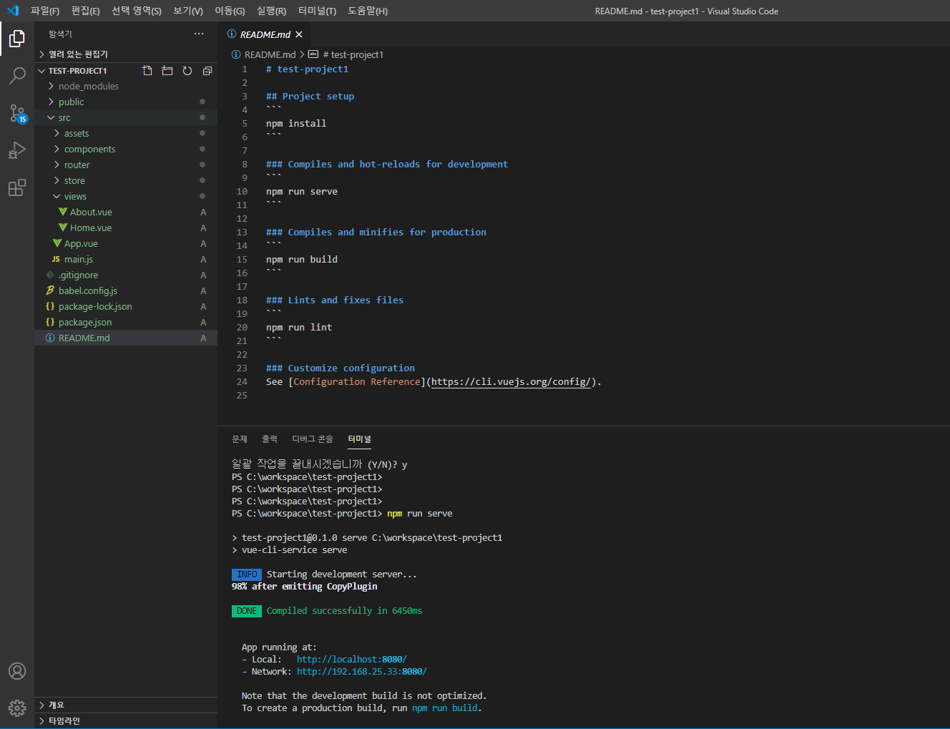Open Home.vue file
Screen dimensions: 950x729
point(126,227)
